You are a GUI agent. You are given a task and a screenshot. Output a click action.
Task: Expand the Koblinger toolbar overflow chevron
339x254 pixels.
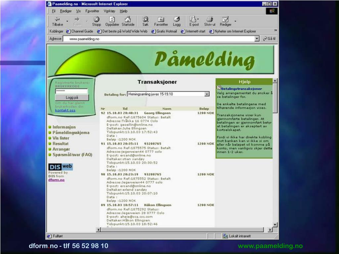pos(275,30)
